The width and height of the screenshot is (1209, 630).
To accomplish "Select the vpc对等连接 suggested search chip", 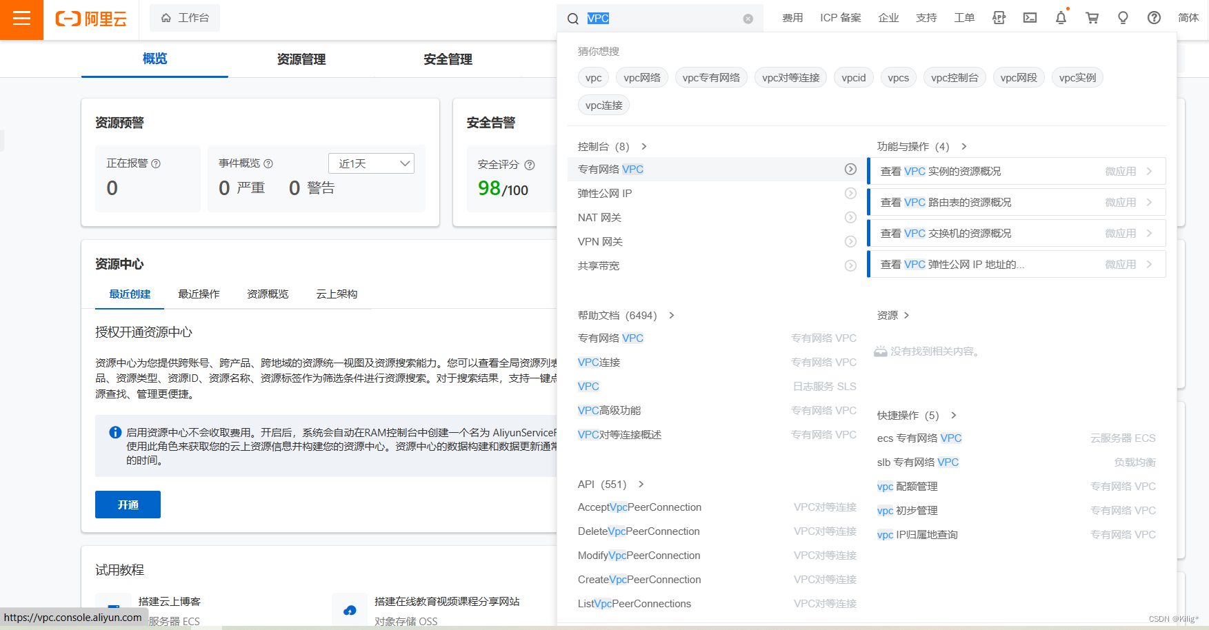I will pyautogui.click(x=790, y=77).
